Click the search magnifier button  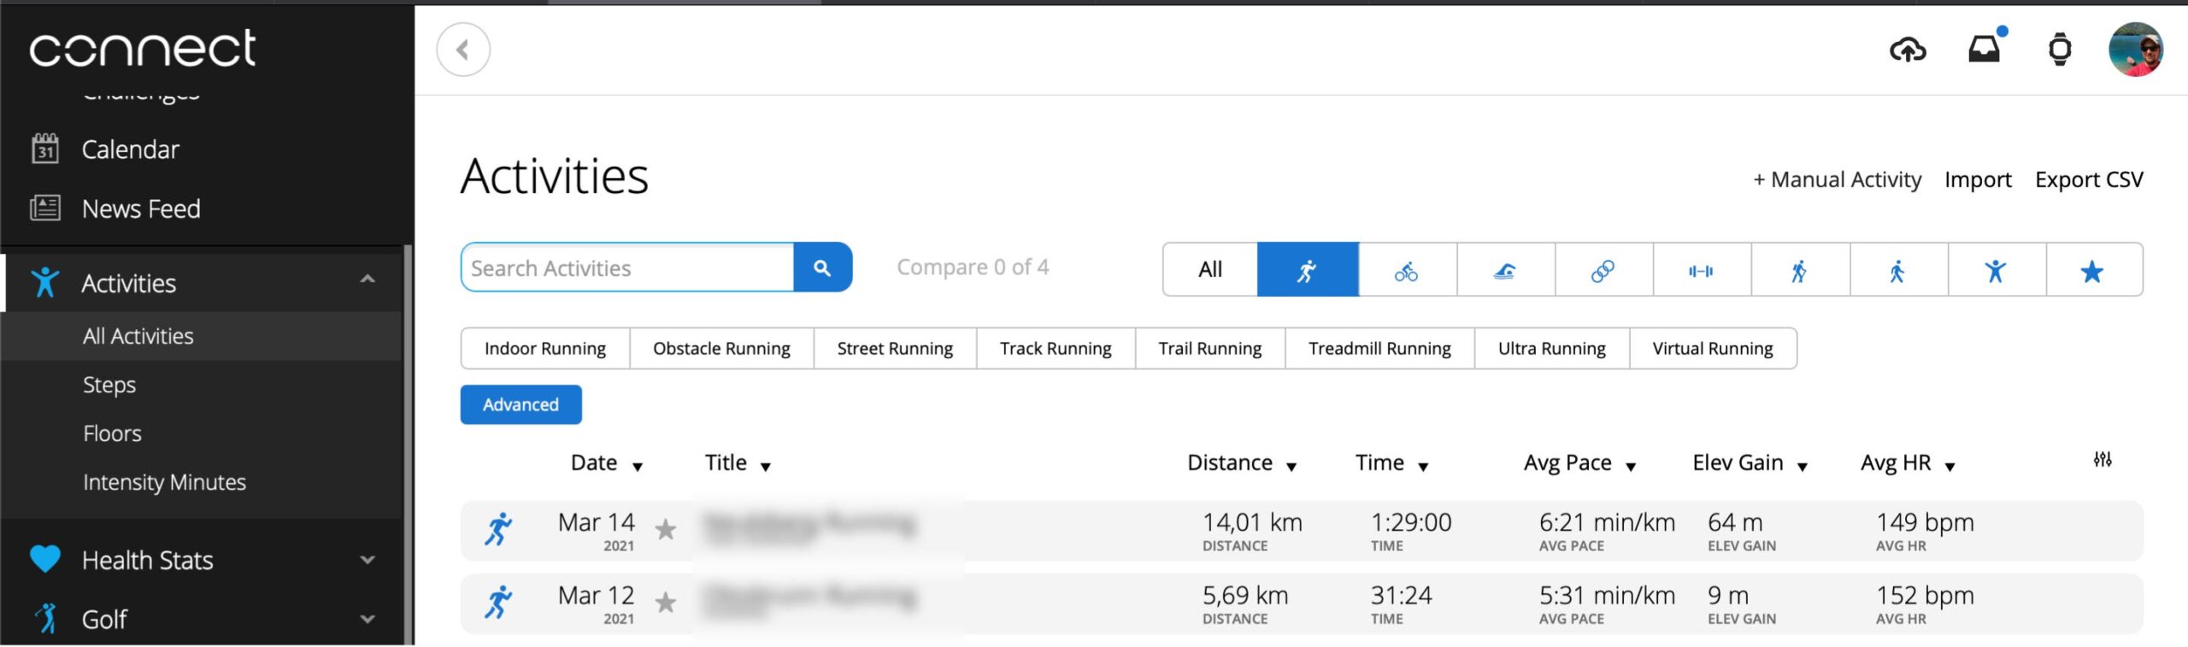pos(822,268)
